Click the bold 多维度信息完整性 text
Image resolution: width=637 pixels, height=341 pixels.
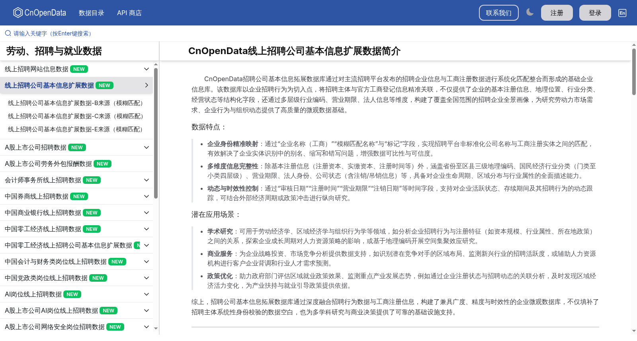pos(233,166)
